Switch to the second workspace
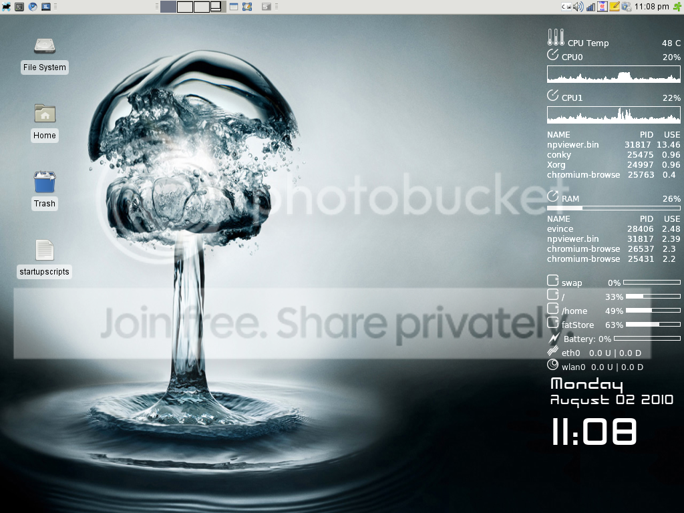 pos(185,7)
